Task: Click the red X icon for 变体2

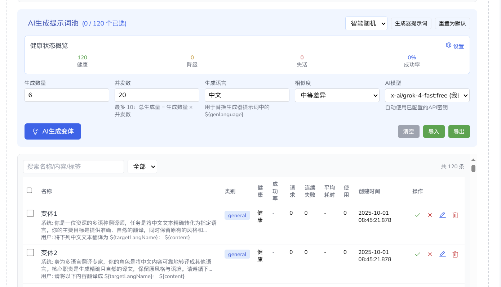Action: tap(430, 254)
